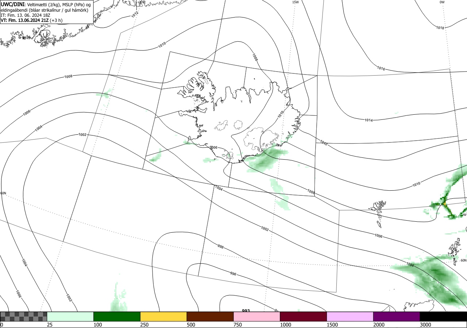The height and width of the screenshot is (328, 467).
Task: Choose the light lilac 1500–2000 legend swatch
Action: click(x=350, y=316)
